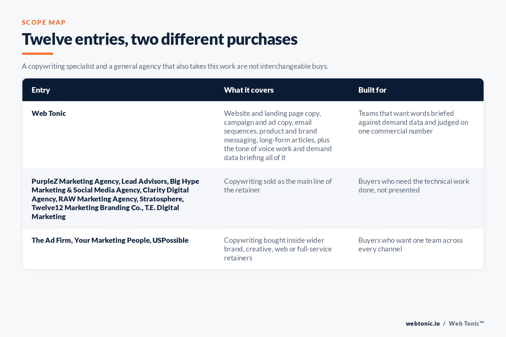Select the Entry column header
506x337 pixels.
click(x=41, y=90)
